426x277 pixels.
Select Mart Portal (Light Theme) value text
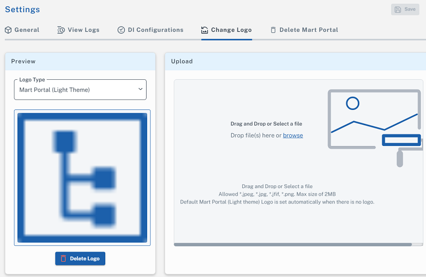click(x=55, y=90)
